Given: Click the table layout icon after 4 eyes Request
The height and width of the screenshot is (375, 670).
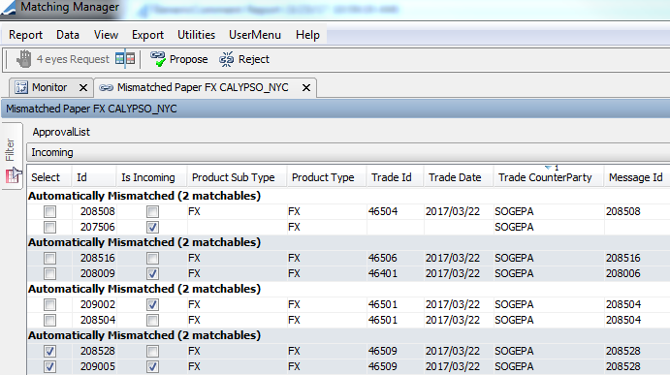Looking at the screenshot, I should tap(125, 58).
